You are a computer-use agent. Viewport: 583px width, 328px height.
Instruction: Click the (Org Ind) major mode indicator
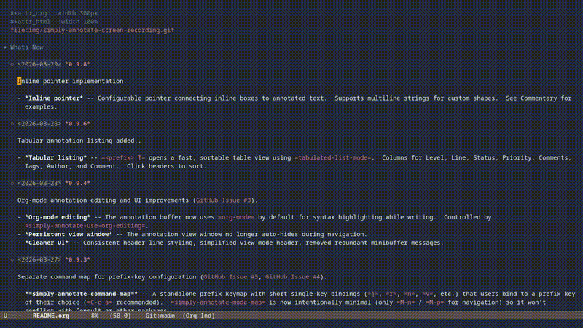(198, 316)
